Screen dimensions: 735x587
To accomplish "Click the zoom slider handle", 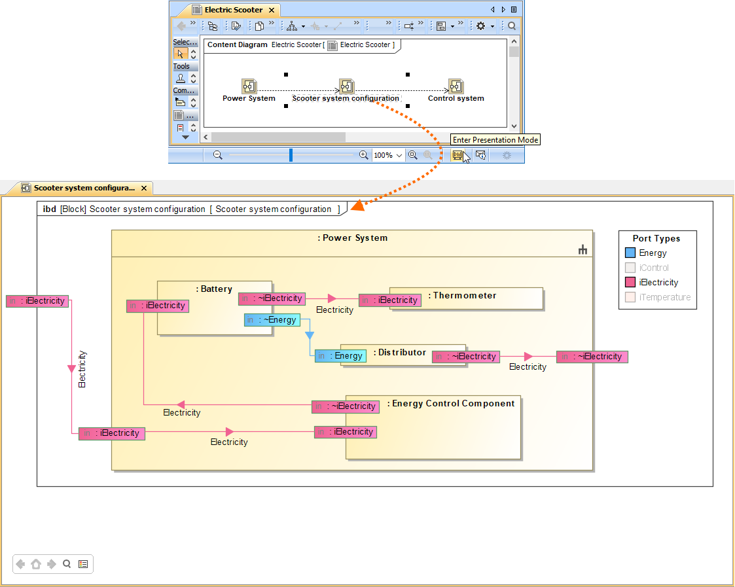I will [x=291, y=155].
